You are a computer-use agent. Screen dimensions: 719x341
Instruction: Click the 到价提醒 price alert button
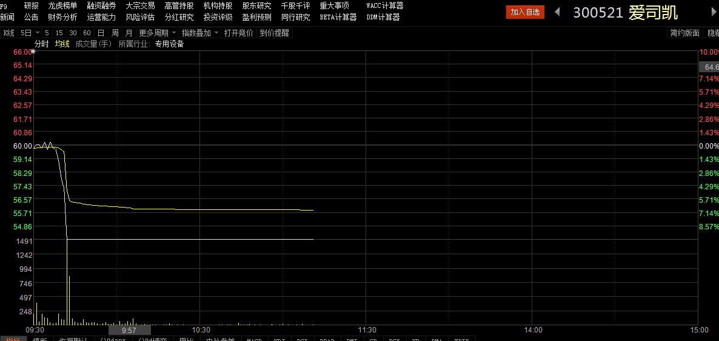(x=275, y=33)
